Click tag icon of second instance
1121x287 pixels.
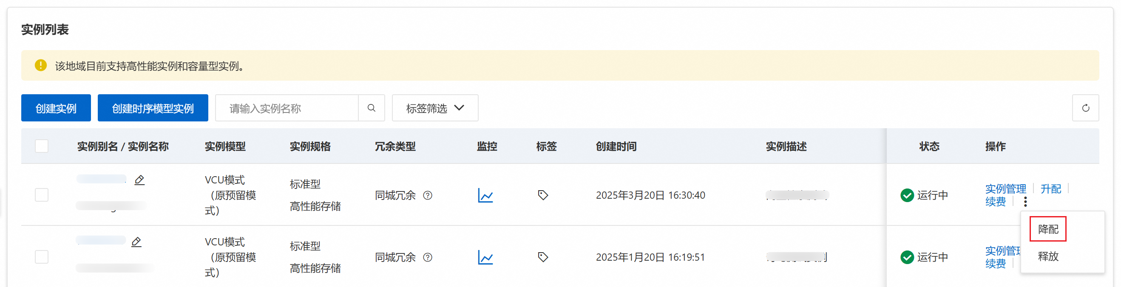[543, 257]
